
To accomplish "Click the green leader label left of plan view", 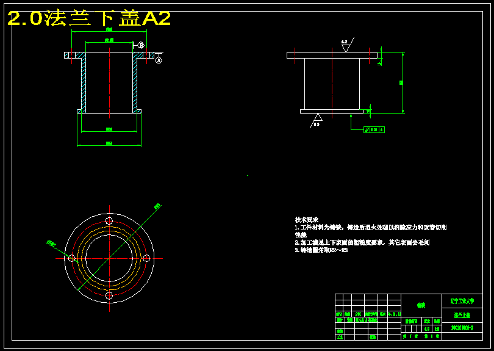I will 51,243.
